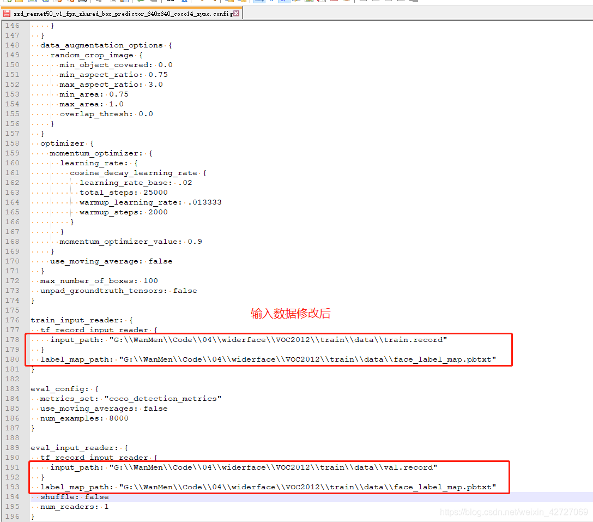Click the num_examples: 8000 line
The height and width of the screenshot is (522, 593).
point(84,419)
